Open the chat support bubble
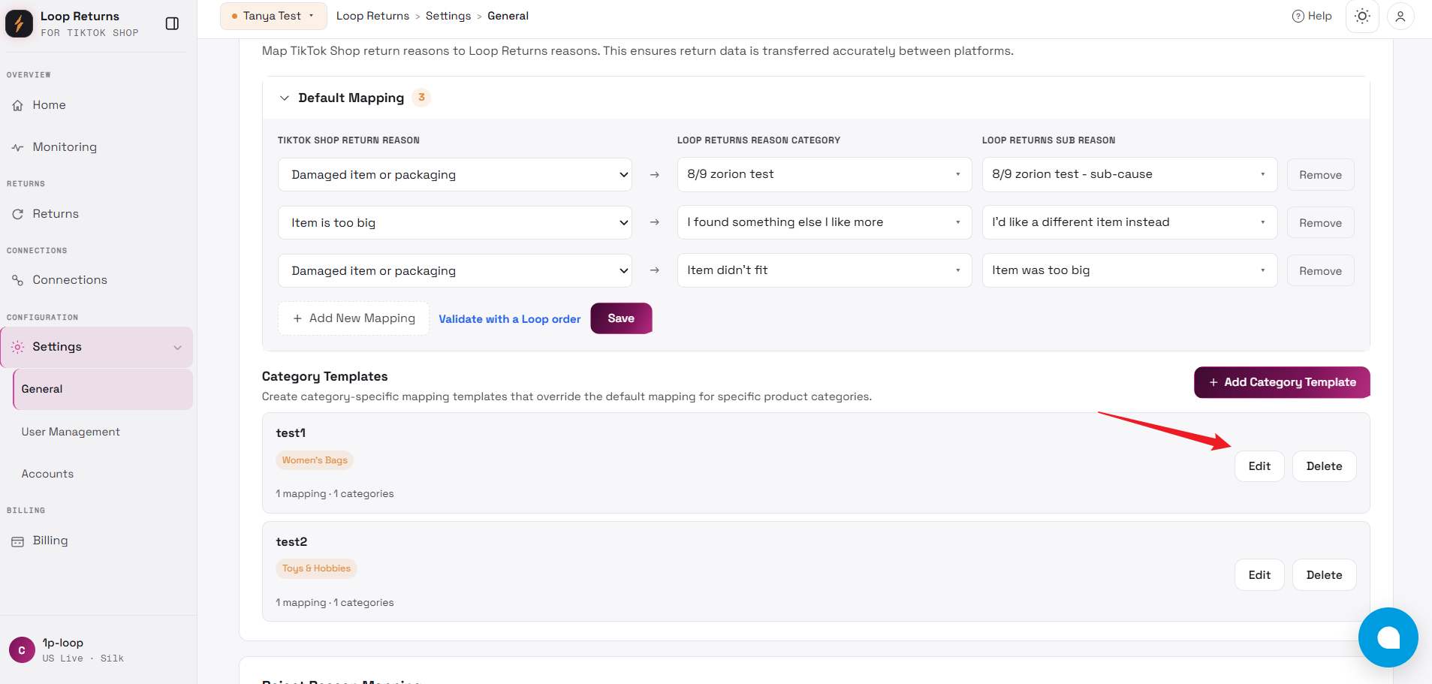The height and width of the screenshot is (684, 1432). pyautogui.click(x=1388, y=637)
